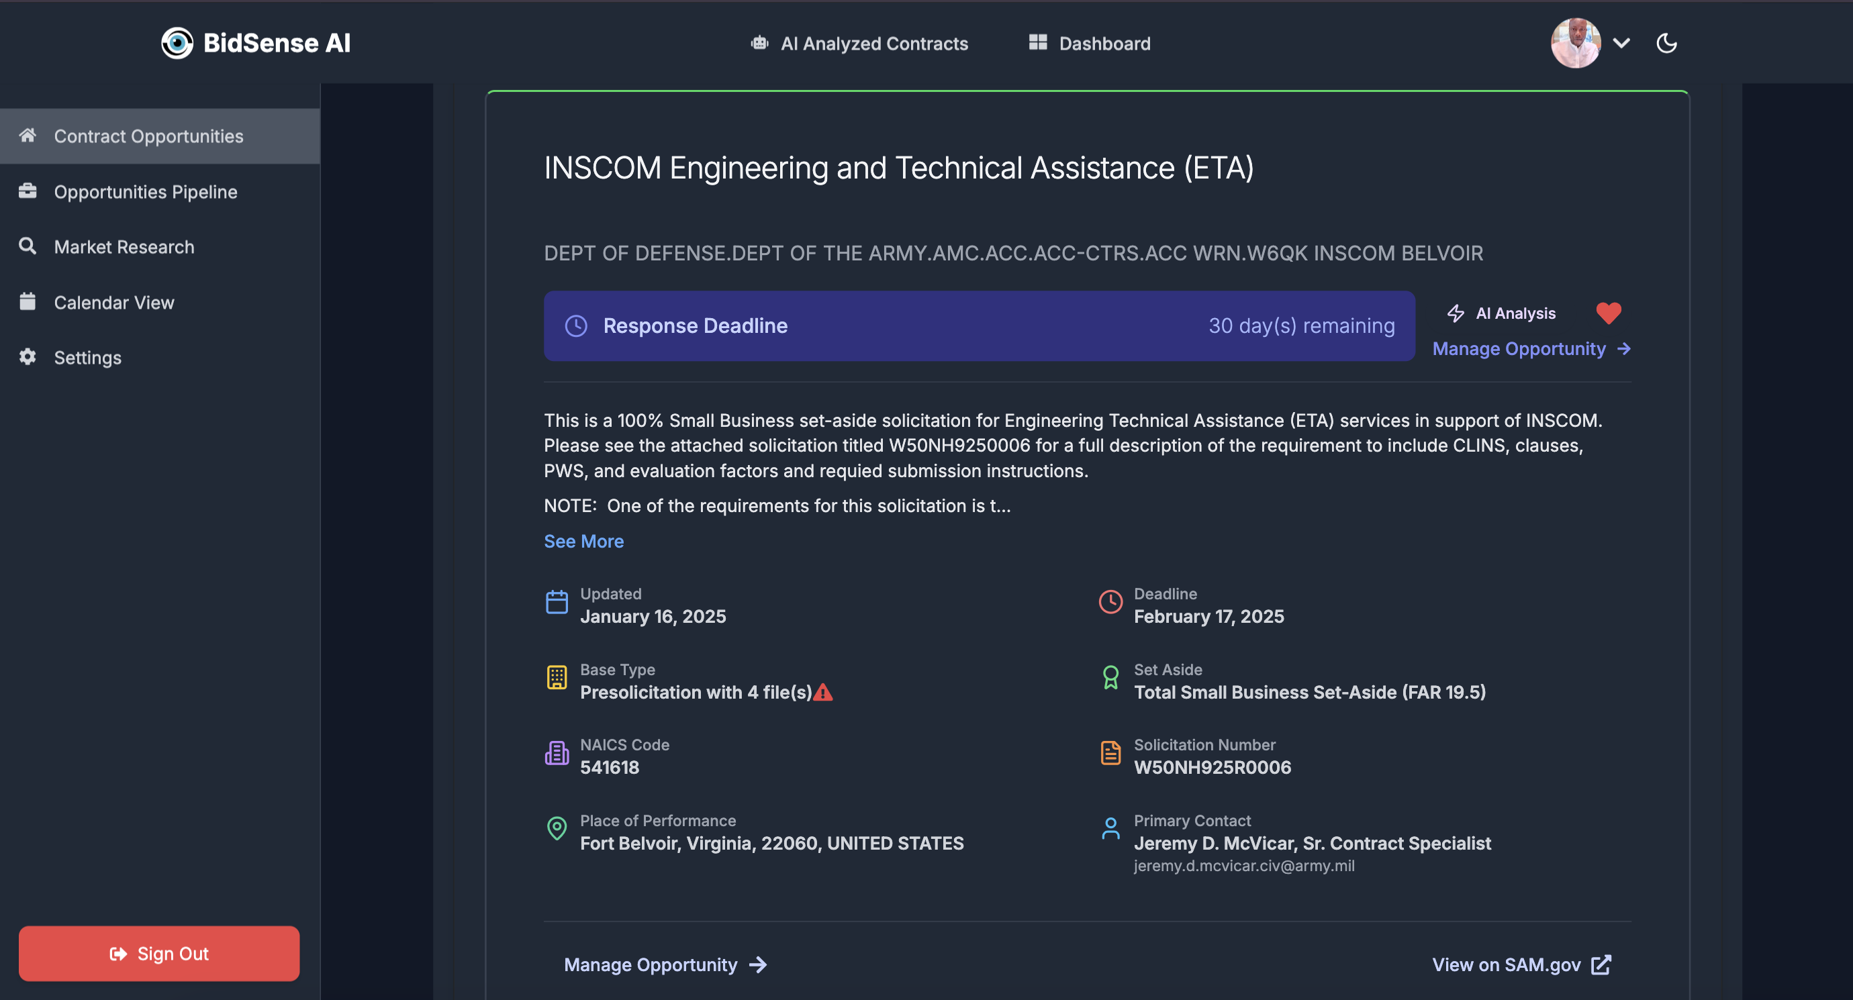The height and width of the screenshot is (1000, 1853).
Task: Click the Response Deadline clock icon
Action: (576, 326)
